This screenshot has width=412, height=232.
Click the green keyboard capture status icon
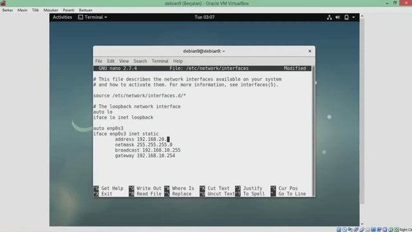pos(397,229)
